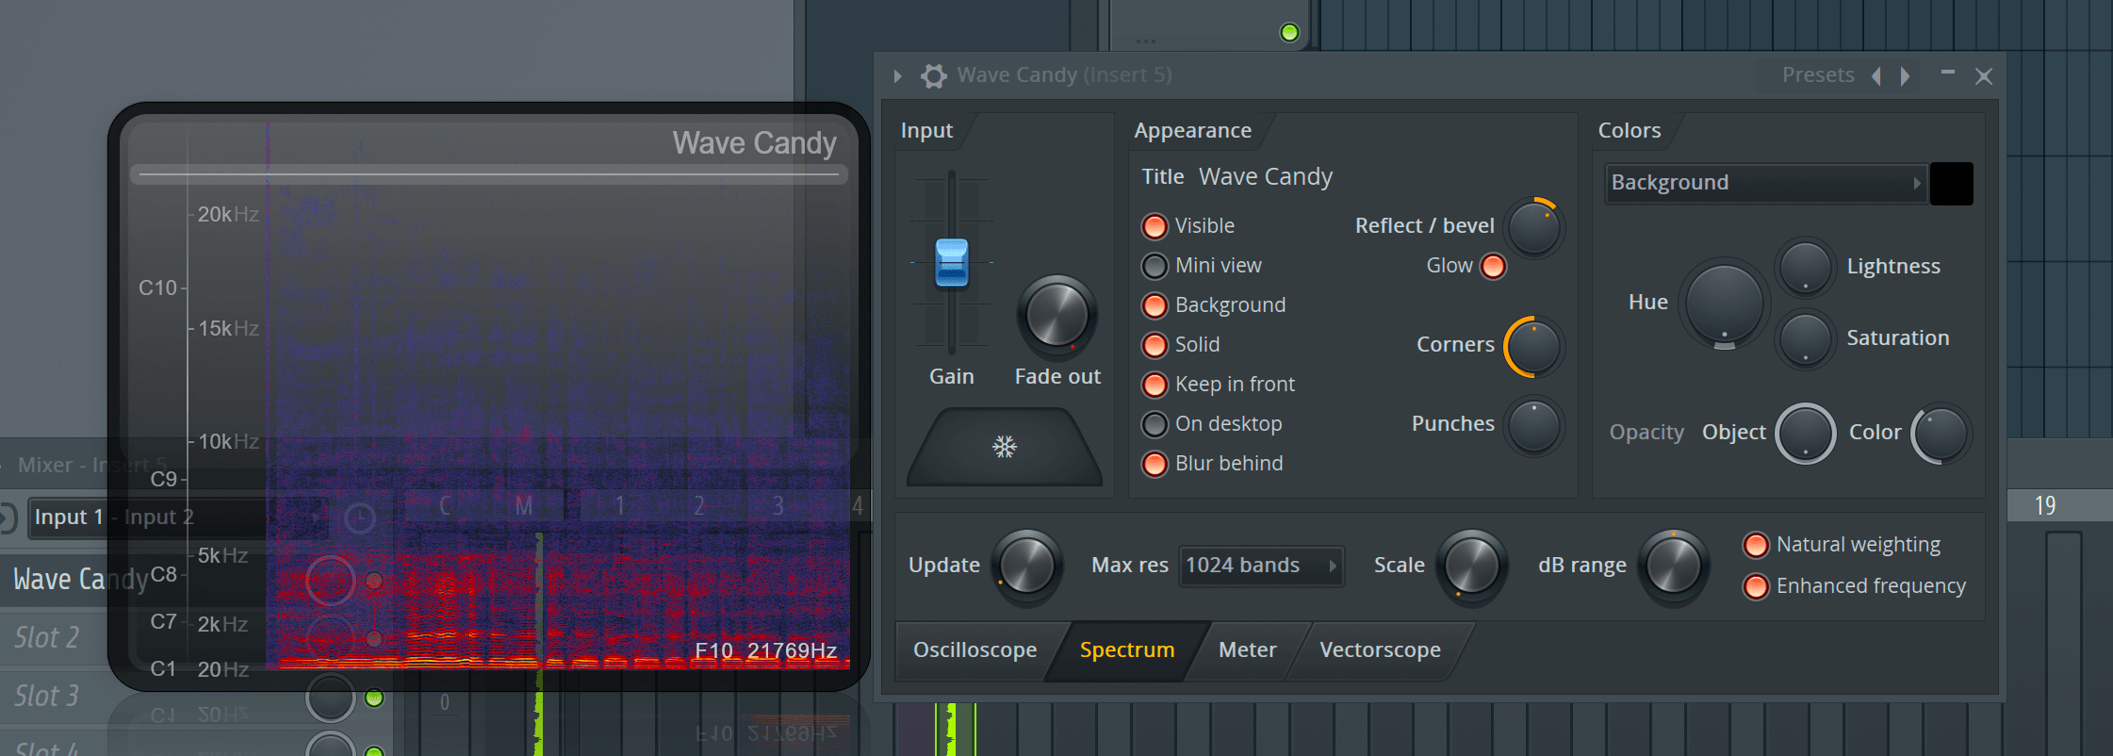Click the Colors section label
Image resolution: width=2113 pixels, height=756 pixels.
tap(1630, 131)
